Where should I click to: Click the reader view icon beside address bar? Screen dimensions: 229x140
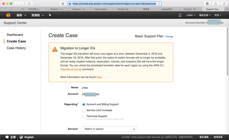(63, 4)
